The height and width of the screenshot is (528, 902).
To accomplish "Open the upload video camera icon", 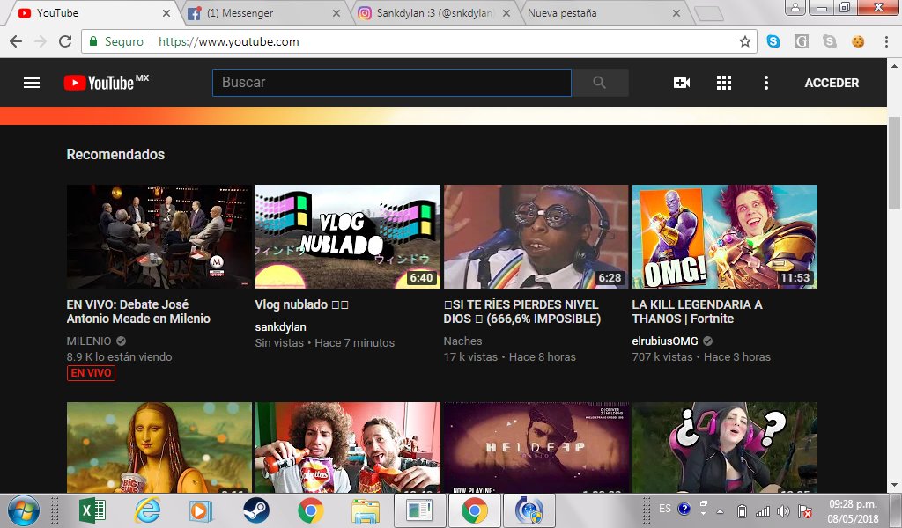I will point(682,83).
